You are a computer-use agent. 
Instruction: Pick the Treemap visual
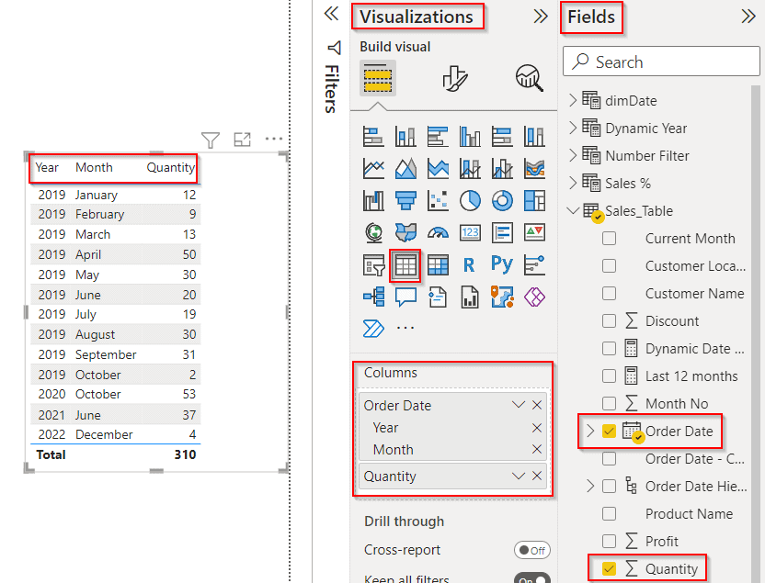click(x=534, y=201)
